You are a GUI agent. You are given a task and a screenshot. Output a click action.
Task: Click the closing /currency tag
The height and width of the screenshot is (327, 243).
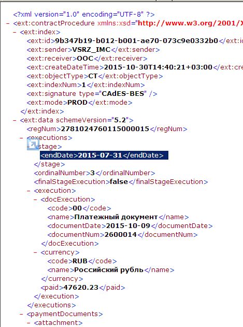coord(62,279)
